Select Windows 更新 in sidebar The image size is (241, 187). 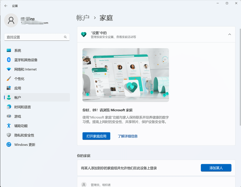point(37,144)
